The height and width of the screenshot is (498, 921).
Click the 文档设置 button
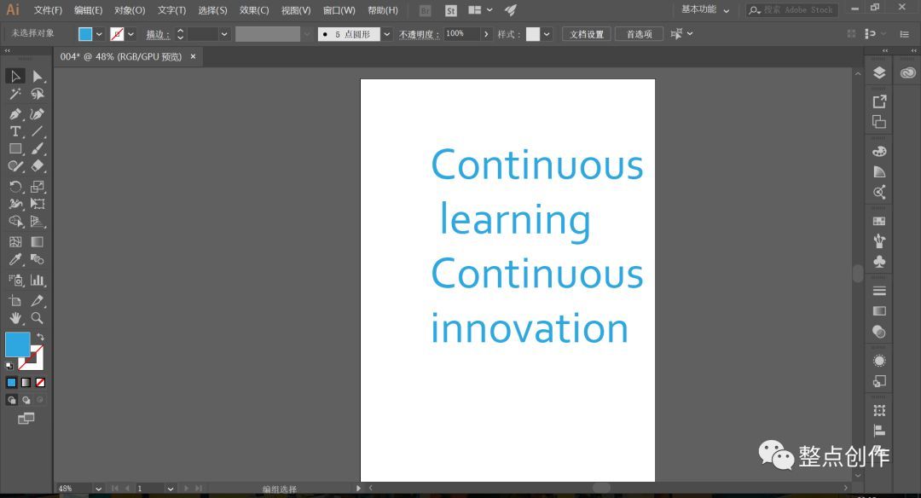pyautogui.click(x=586, y=34)
